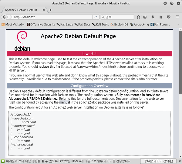Click 'replace this file' bold text
182x164 pixels.
click(49, 67)
